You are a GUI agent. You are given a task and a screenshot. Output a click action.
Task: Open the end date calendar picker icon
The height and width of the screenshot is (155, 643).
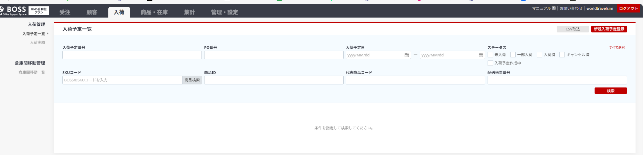pyautogui.click(x=481, y=55)
